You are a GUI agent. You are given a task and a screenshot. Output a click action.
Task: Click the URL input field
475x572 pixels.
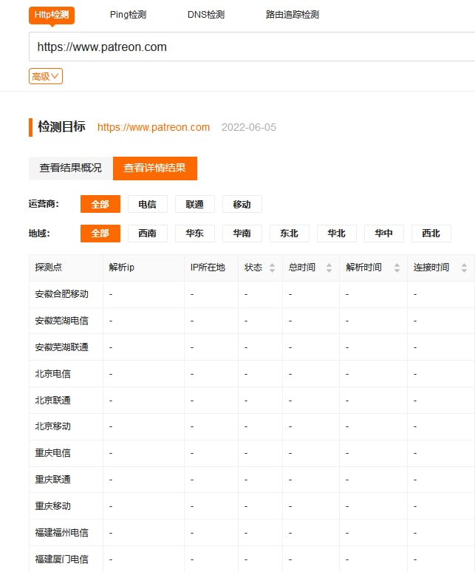(x=251, y=47)
